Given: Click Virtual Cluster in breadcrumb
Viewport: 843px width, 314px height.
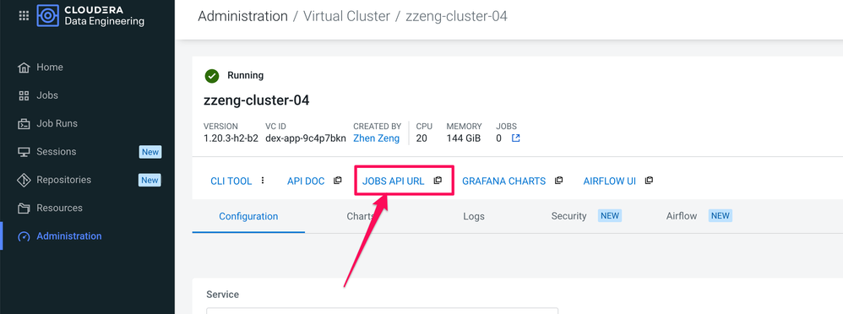Looking at the screenshot, I should [x=347, y=16].
